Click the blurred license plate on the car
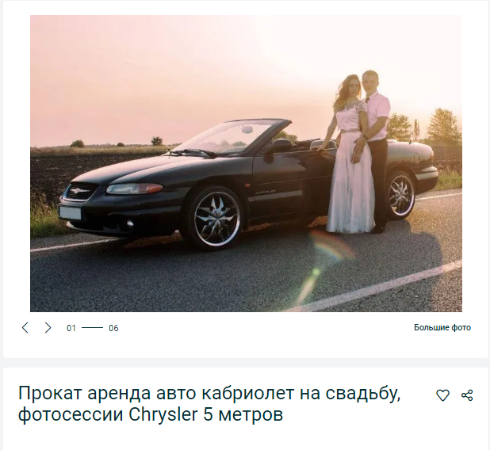 pyautogui.click(x=70, y=212)
